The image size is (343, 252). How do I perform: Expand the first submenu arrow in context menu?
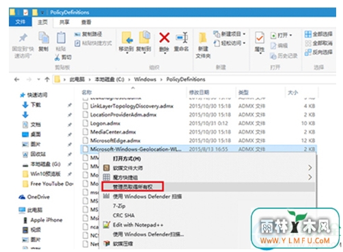tap(310, 168)
